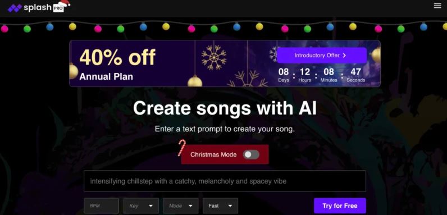Click the large gold snowflake in the banner
This screenshot has width=447, height=215.
(x=214, y=58)
